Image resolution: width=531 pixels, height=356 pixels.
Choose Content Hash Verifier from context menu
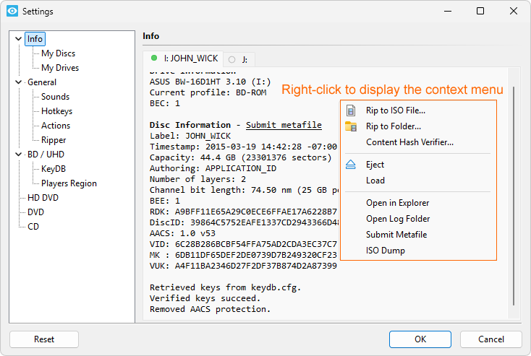[409, 142]
